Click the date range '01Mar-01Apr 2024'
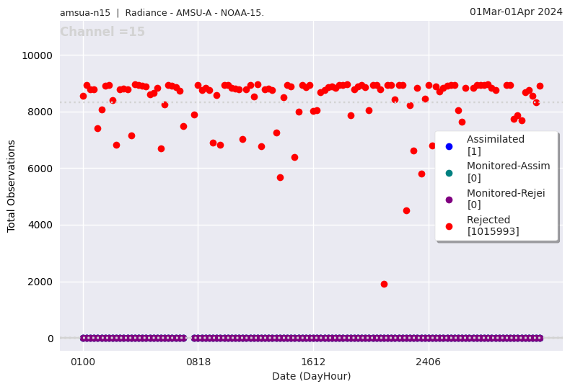Image resolution: width=570 pixels, height=389 pixels. (x=516, y=12)
